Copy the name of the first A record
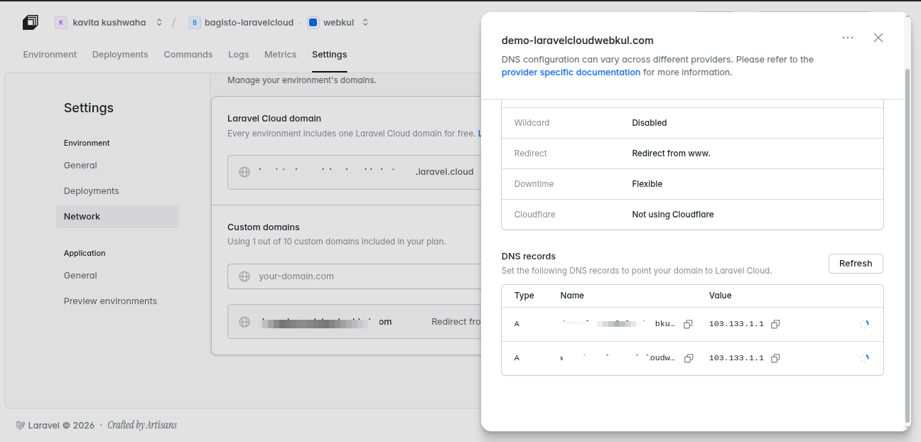The width and height of the screenshot is (921, 442). [688, 324]
